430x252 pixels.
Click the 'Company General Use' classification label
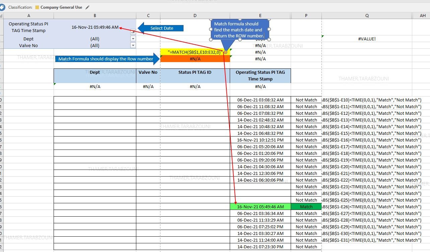61,7
